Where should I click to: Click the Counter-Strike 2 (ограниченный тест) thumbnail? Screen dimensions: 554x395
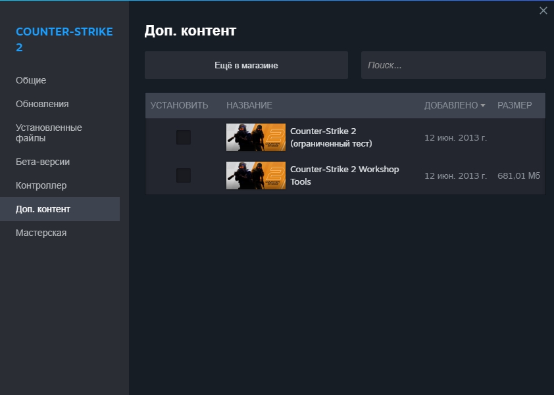click(256, 137)
